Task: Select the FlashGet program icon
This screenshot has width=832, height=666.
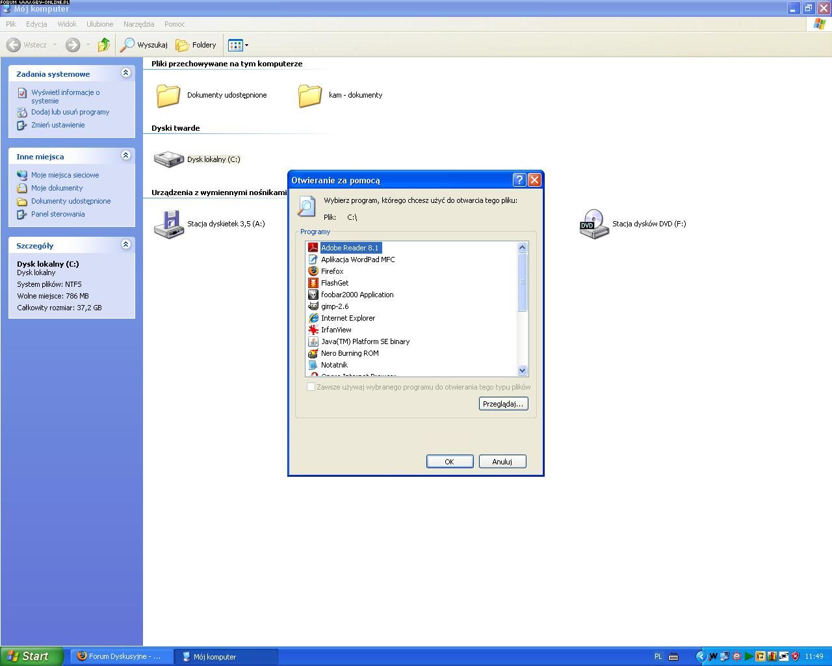Action: [313, 283]
